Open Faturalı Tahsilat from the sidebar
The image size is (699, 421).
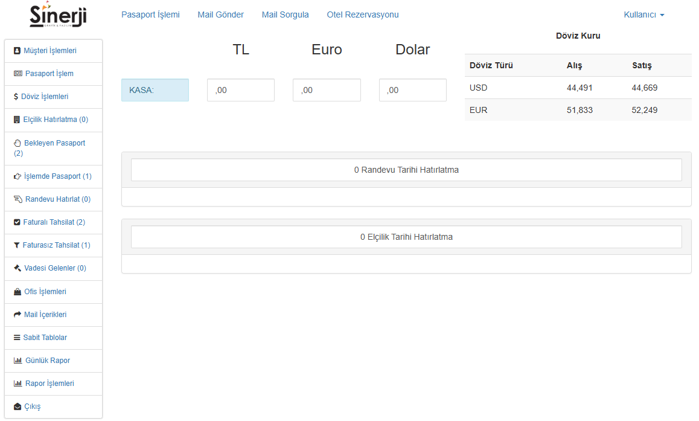pos(54,222)
